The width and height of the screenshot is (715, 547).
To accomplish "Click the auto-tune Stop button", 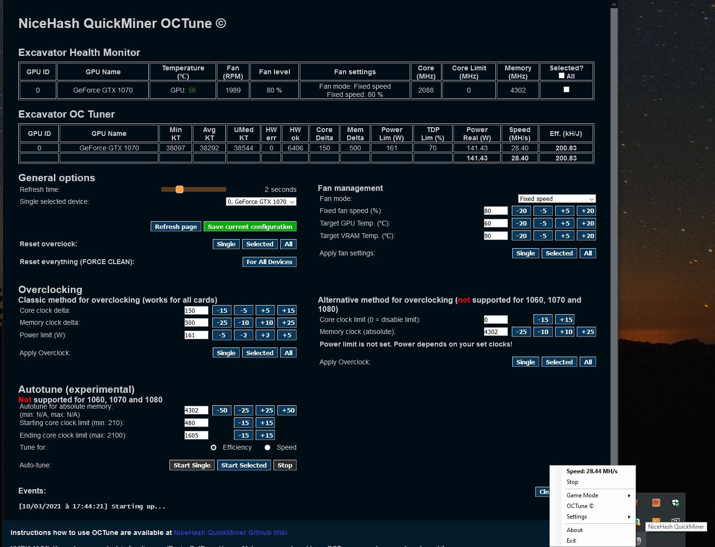I will [285, 465].
